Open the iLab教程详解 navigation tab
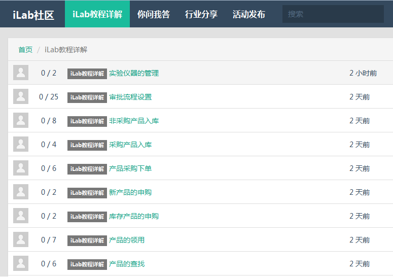Screen dimensions: 393x277 tap(97, 14)
